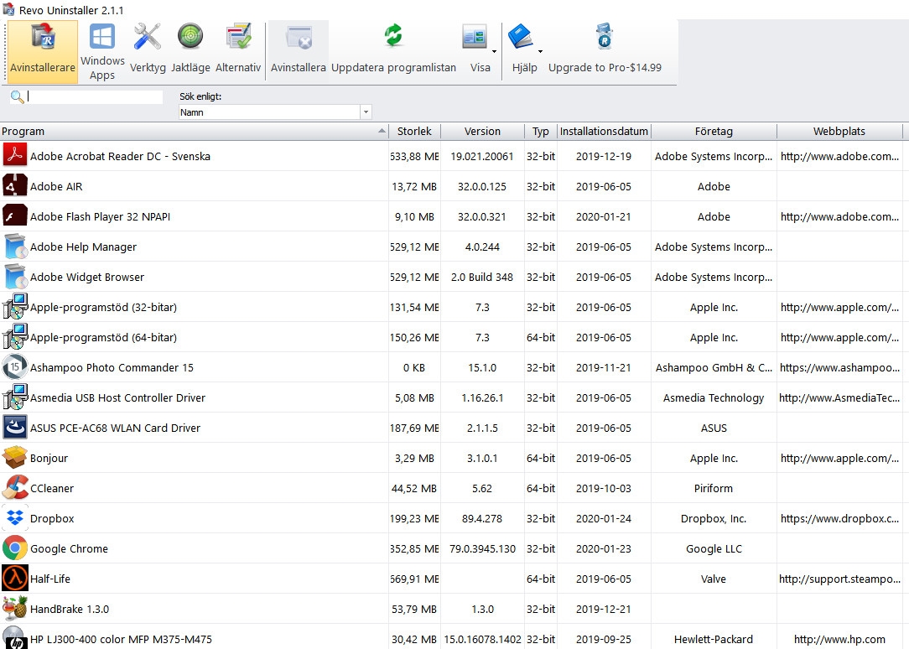Sort list by Storlek column header
909x649 pixels.
(x=414, y=132)
